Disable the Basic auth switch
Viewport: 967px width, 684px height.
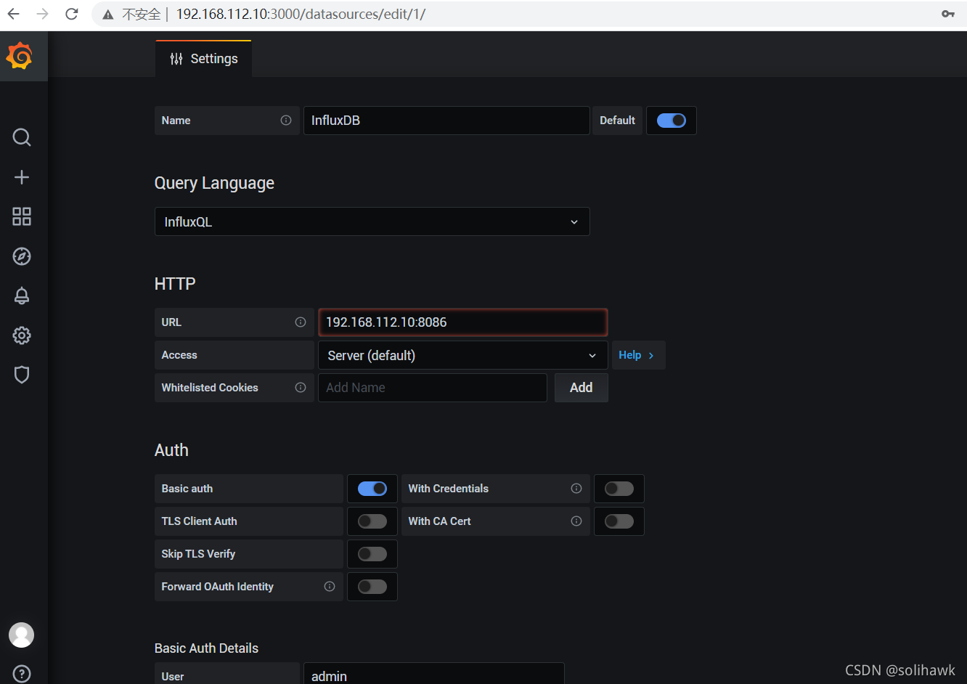(372, 489)
